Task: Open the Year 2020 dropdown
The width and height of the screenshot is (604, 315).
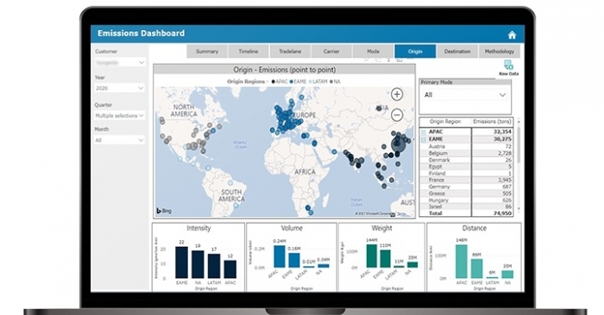Action: (120, 89)
